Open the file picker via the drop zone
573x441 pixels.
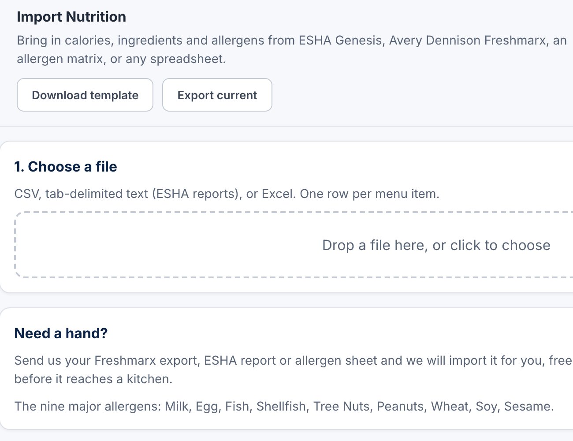[294, 245]
